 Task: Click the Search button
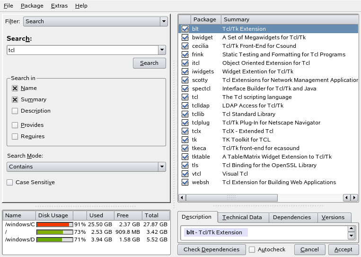coord(149,63)
